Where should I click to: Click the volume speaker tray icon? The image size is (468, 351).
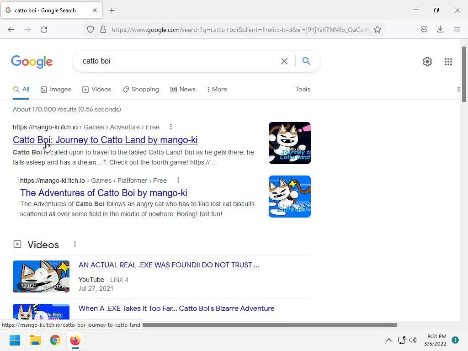pos(413,340)
